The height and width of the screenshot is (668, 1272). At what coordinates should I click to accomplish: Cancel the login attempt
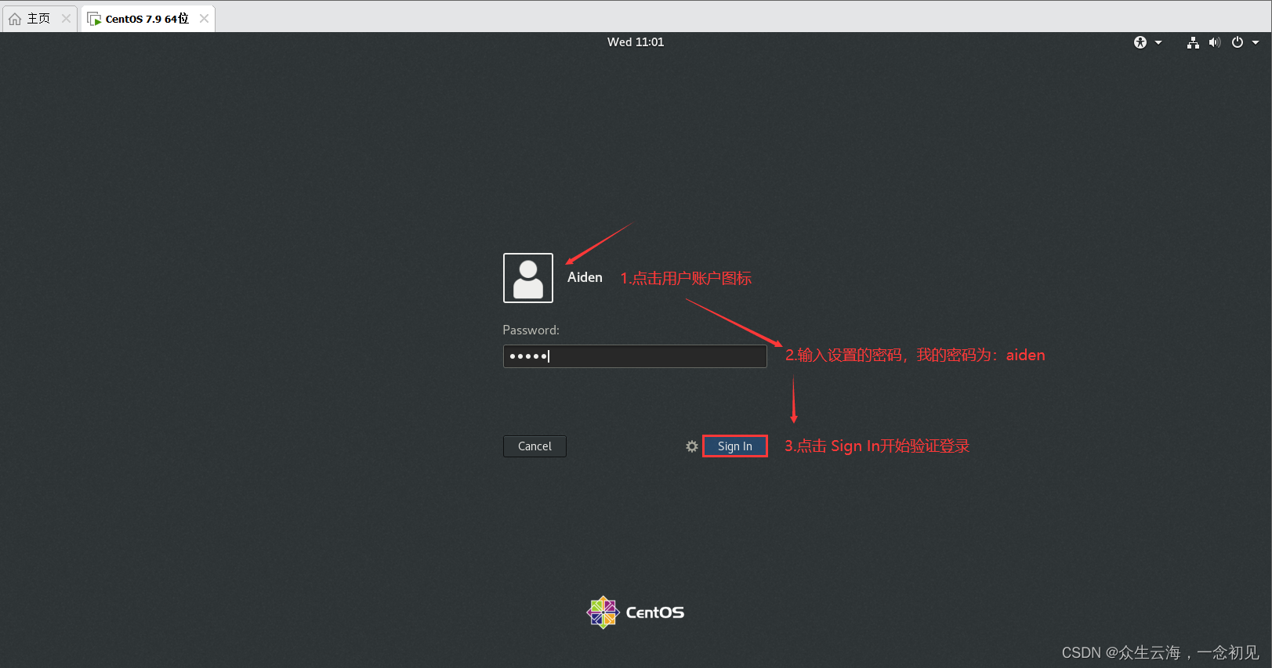tap(535, 446)
